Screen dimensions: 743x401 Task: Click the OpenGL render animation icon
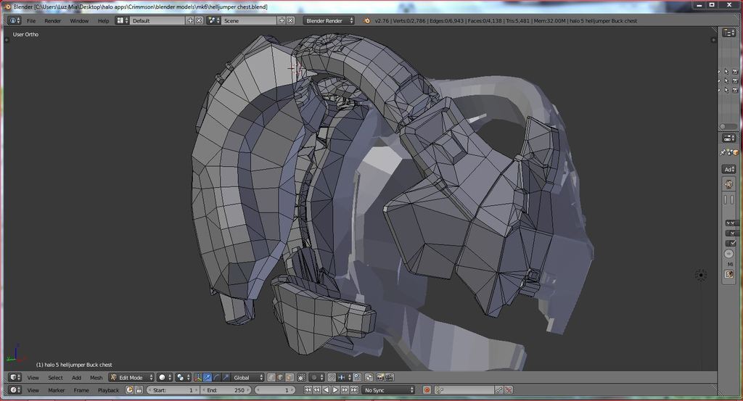pos(389,378)
